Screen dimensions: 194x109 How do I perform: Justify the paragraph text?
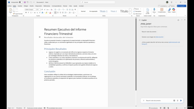click(63, 13)
